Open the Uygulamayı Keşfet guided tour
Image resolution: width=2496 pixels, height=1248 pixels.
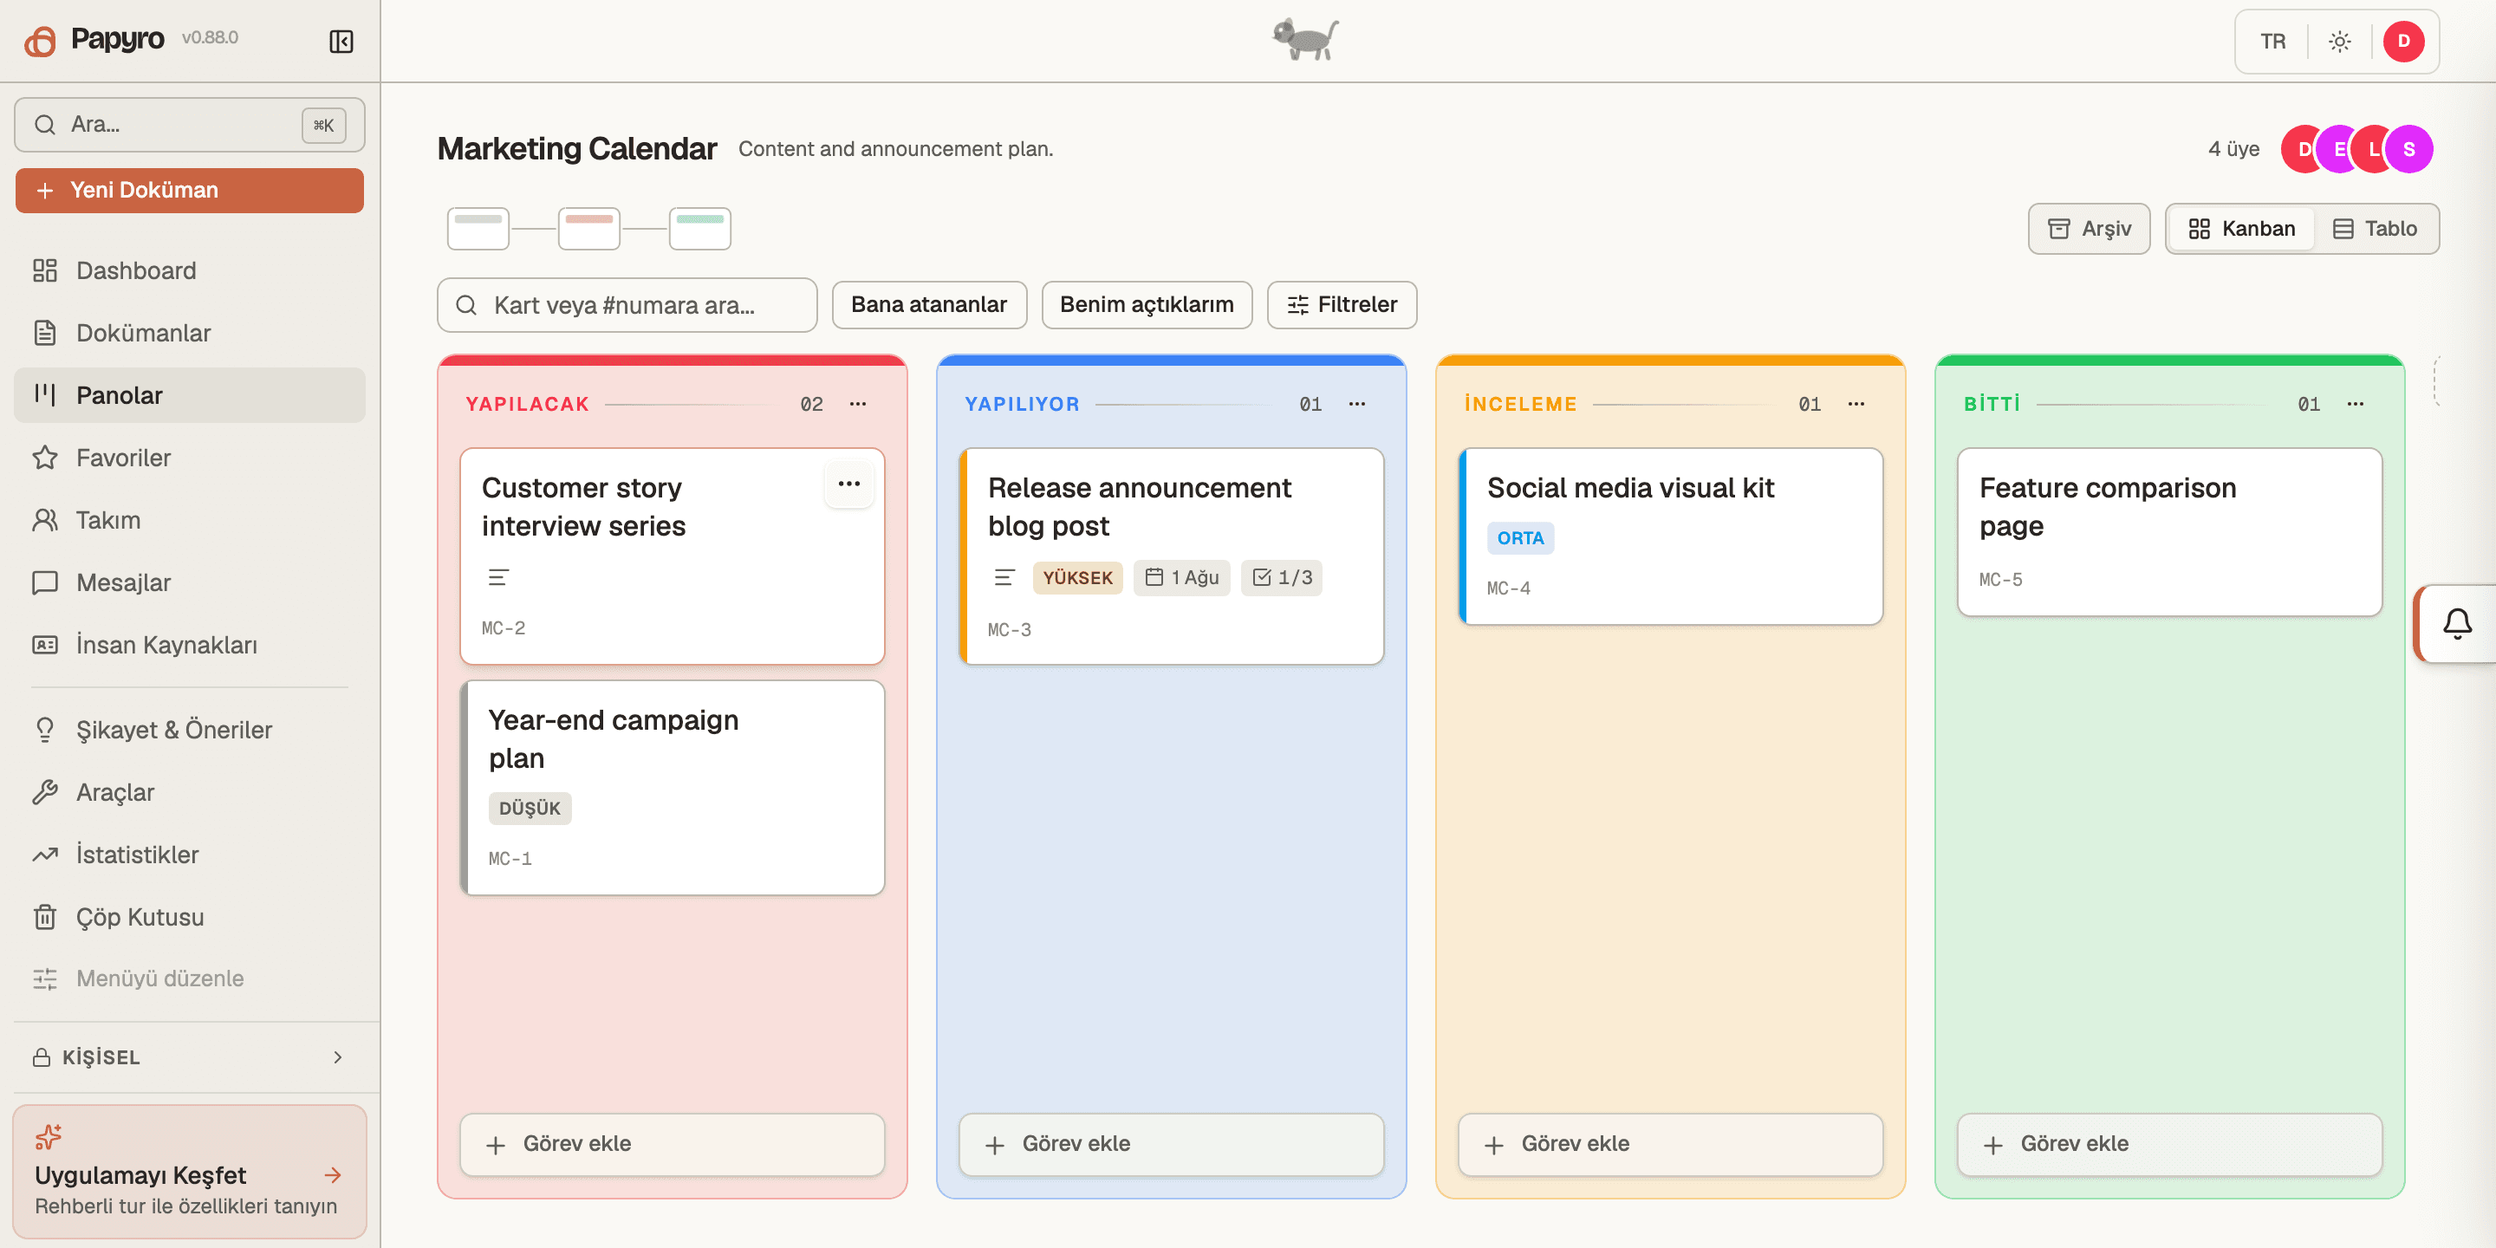click(190, 1172)
